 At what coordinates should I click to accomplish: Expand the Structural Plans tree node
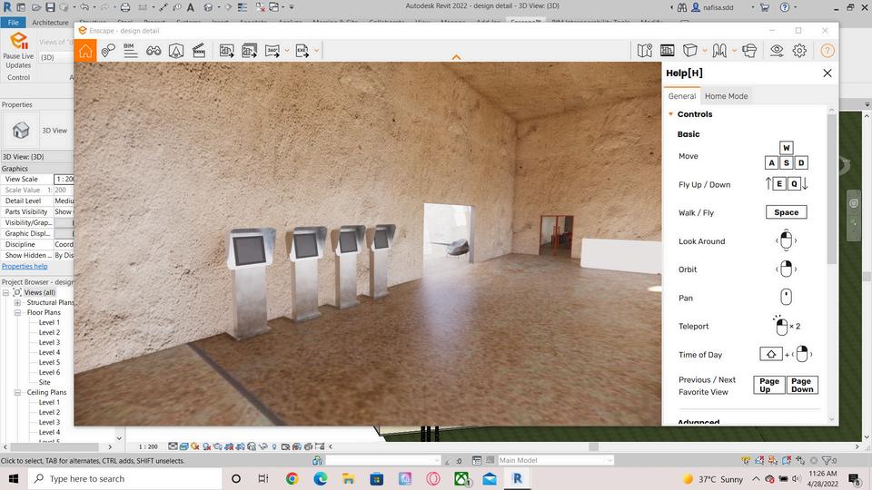(x=18, y=302)
